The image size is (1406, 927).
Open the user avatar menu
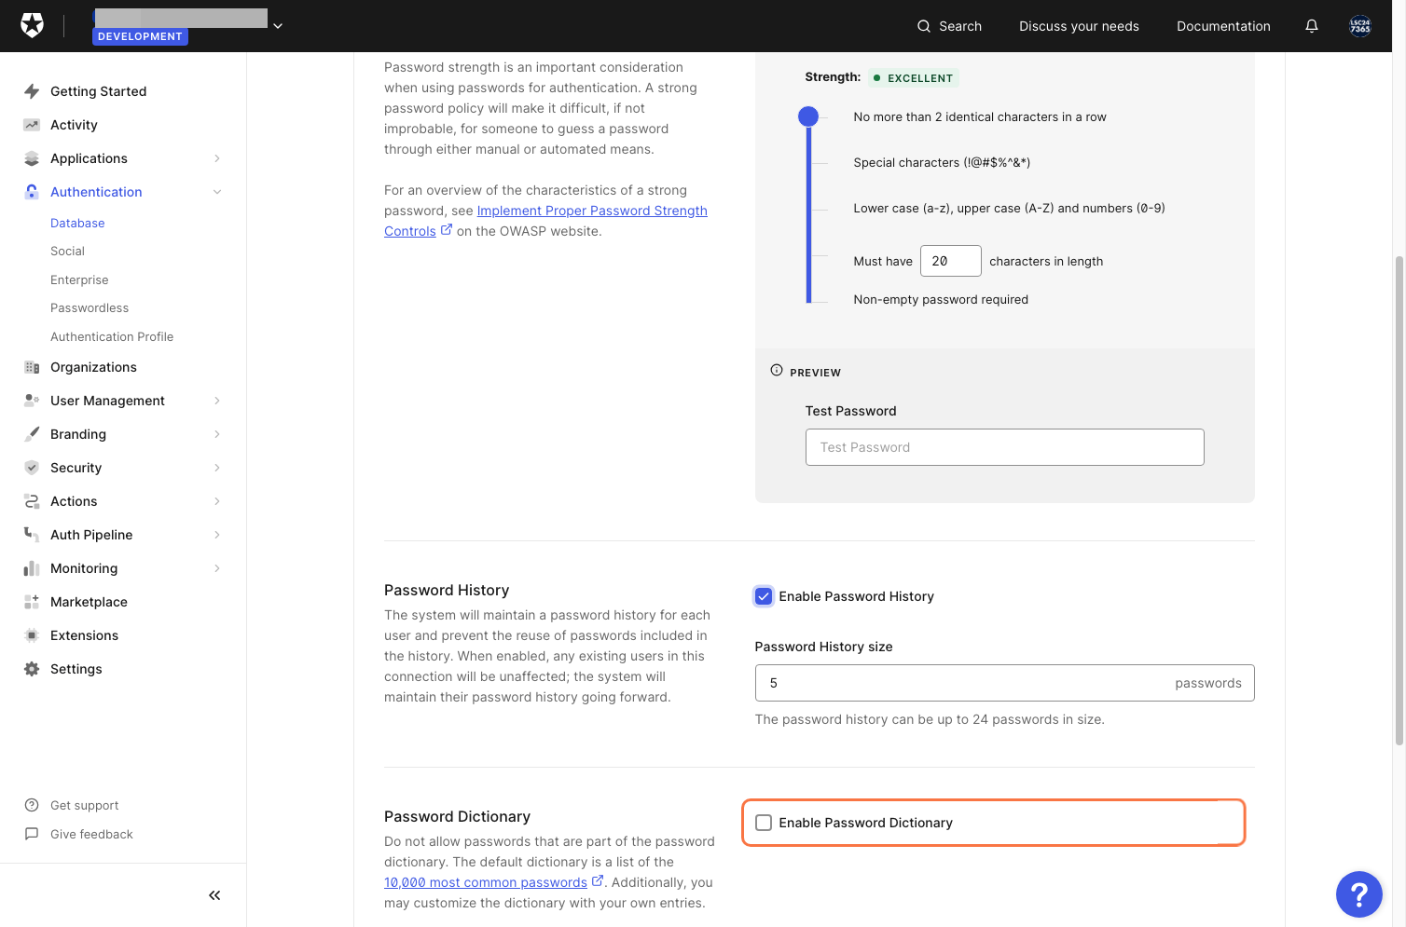coord(1360,26)
